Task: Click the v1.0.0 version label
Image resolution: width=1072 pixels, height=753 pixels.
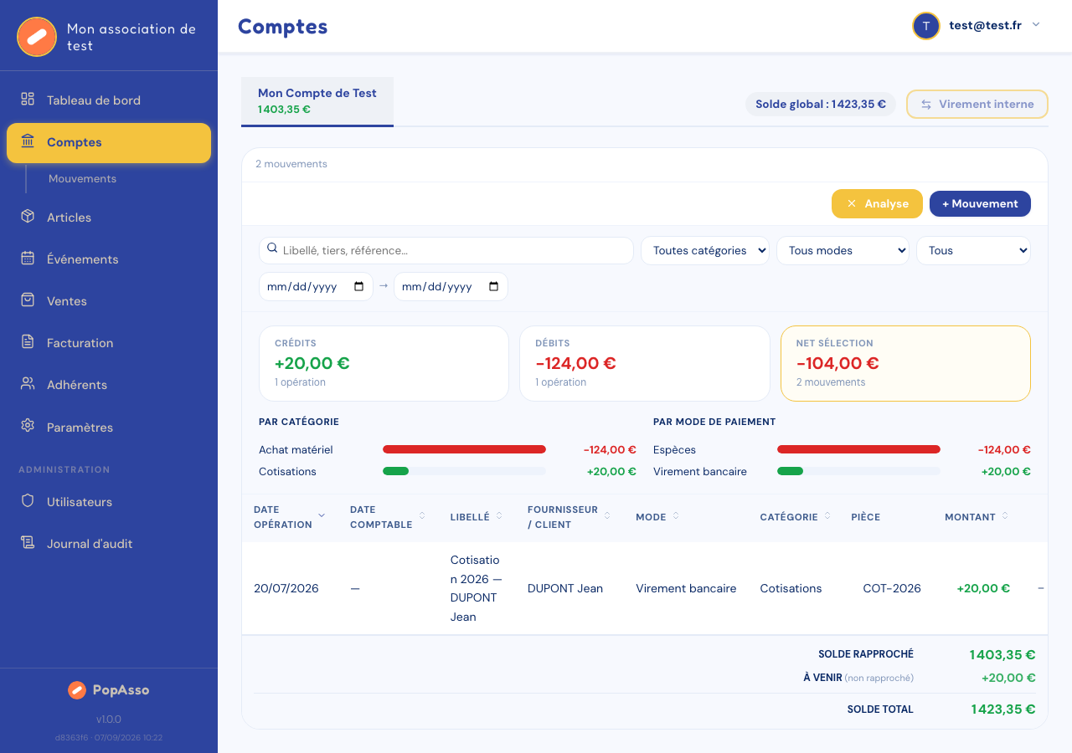Action: tap(109, 720)
